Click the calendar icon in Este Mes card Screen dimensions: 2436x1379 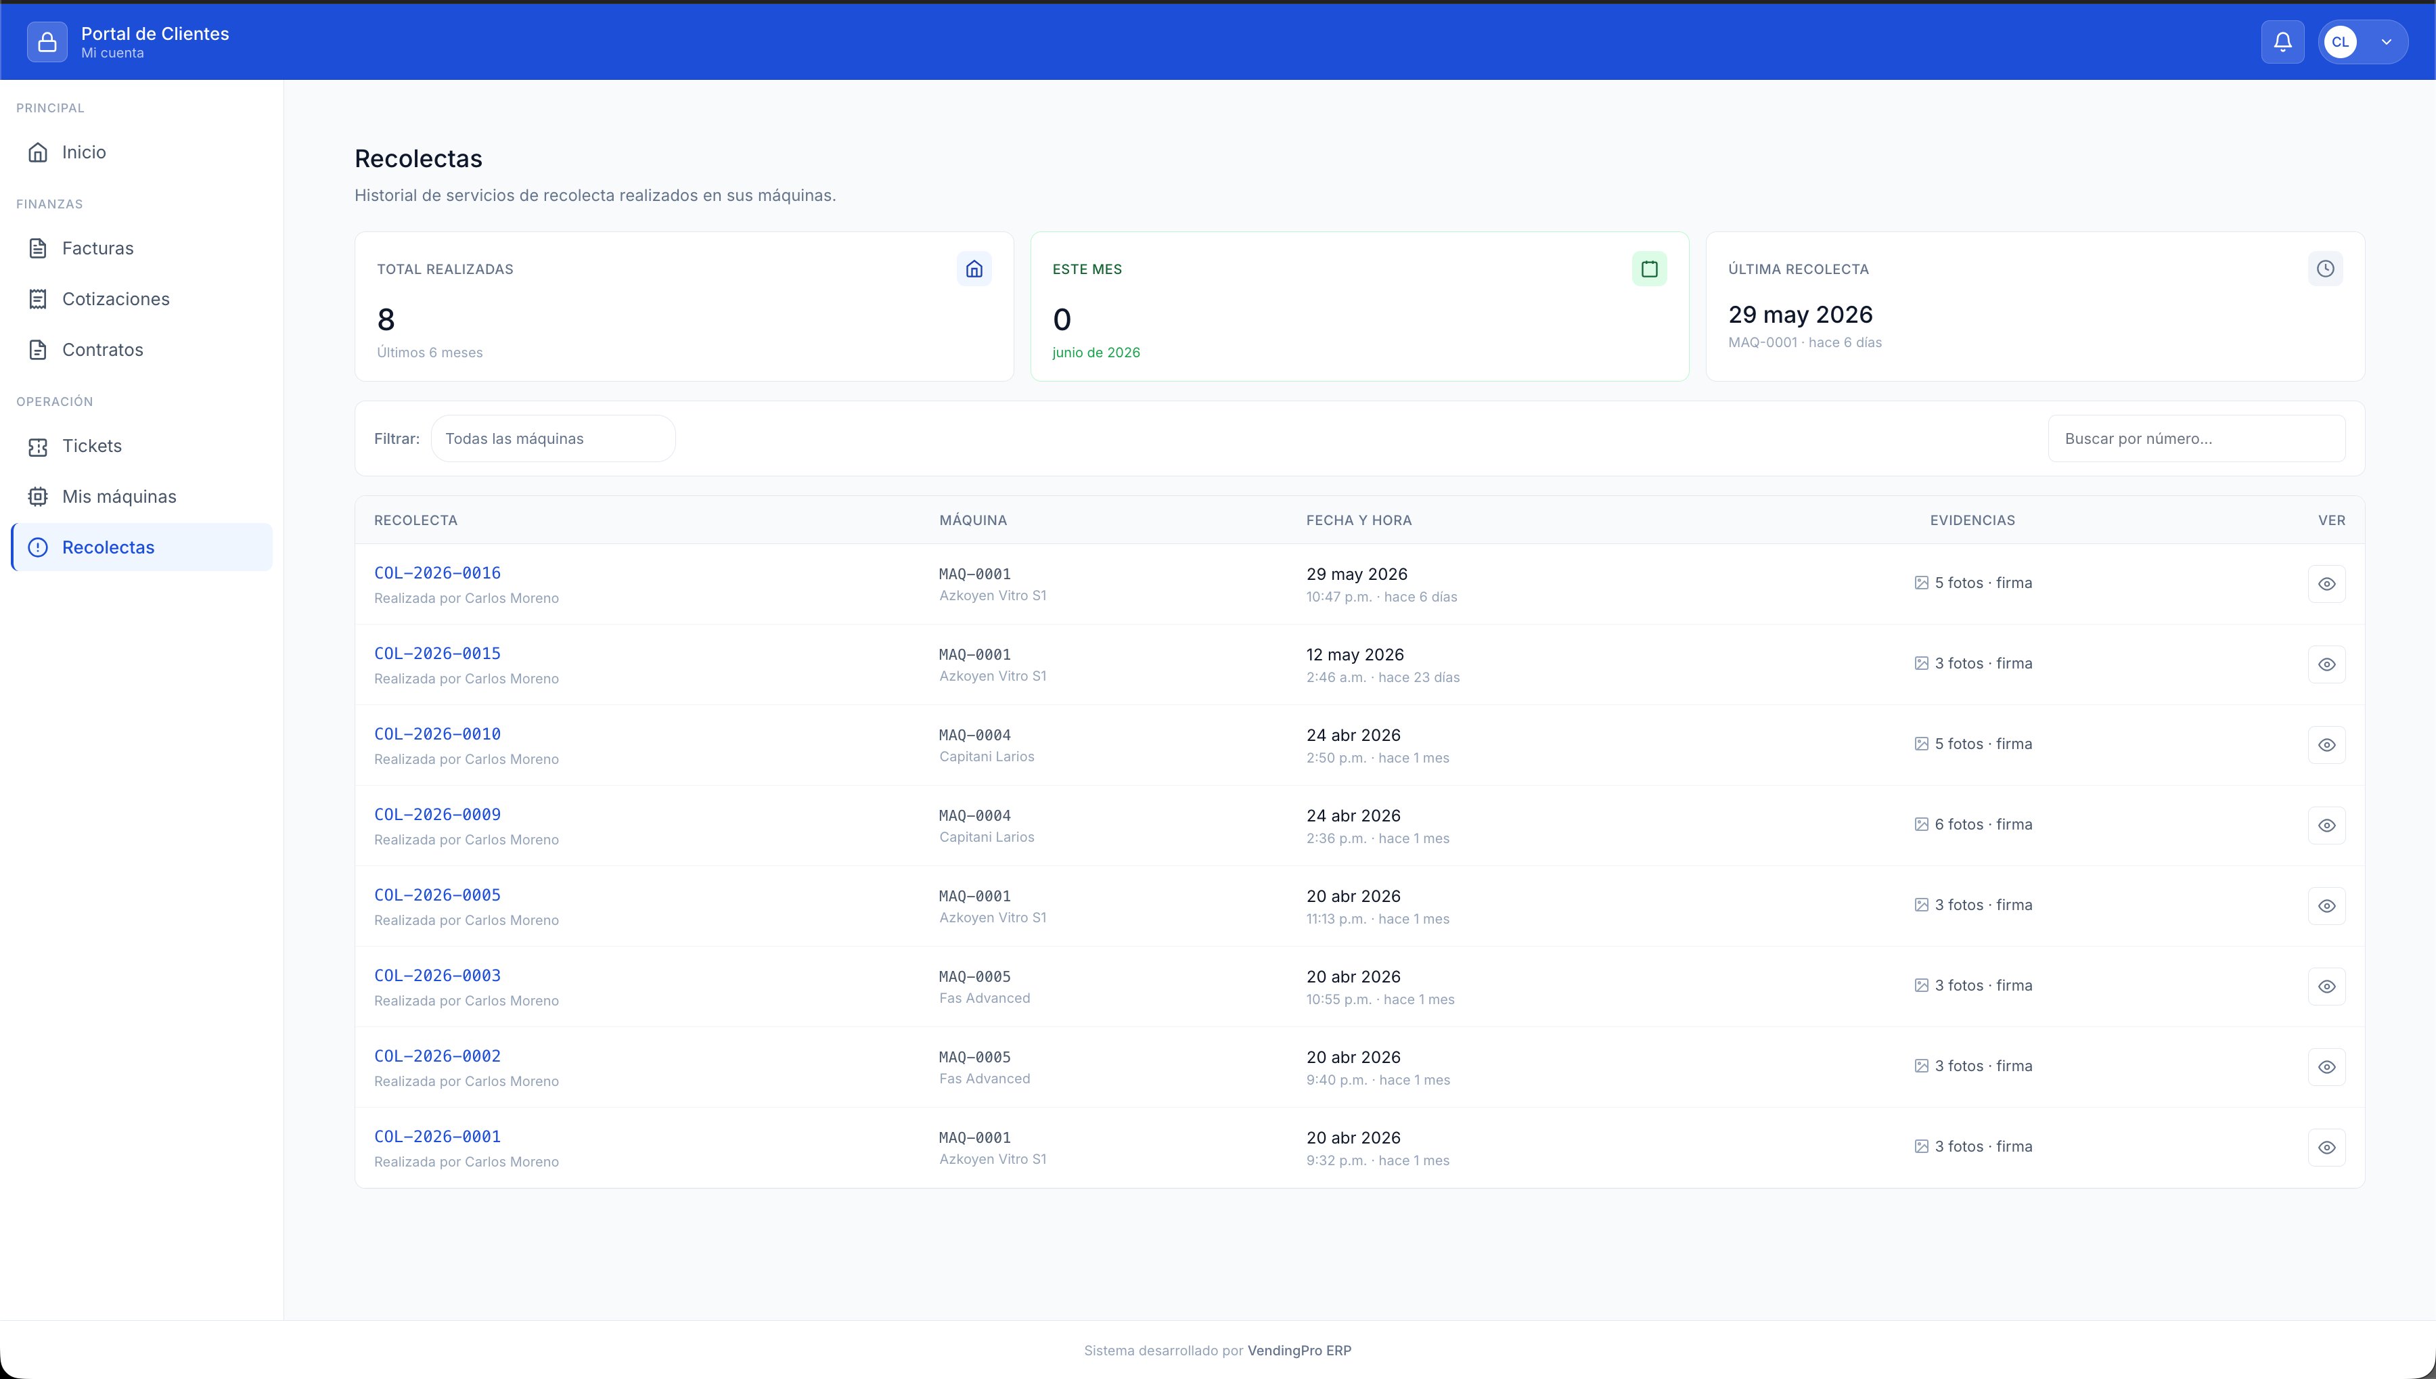(x=1649, y=269)
